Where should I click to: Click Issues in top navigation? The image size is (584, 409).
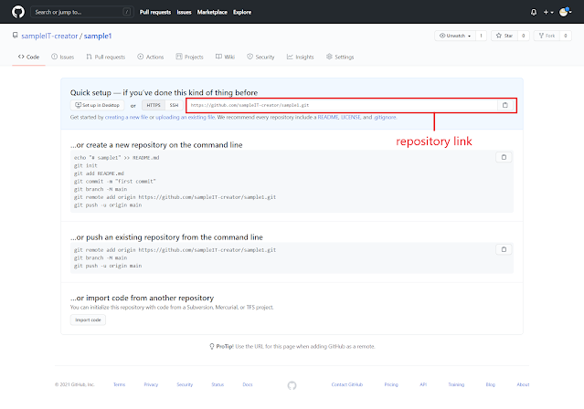(x=184, y=12)
